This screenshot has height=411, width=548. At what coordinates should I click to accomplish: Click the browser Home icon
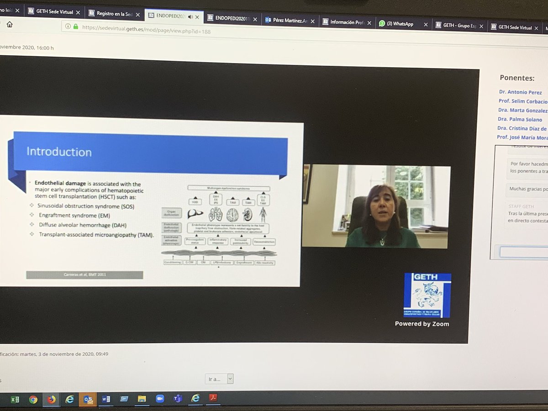(x=10, y=24)
